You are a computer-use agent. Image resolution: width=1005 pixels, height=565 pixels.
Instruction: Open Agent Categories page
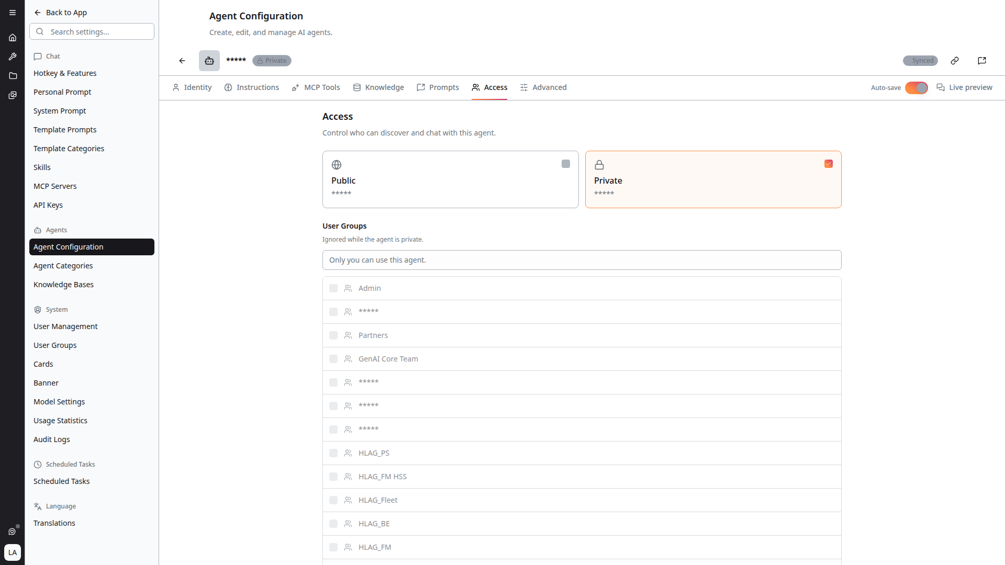tap(92, 266)
